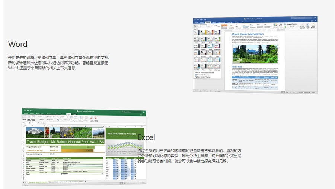Click the gold total cost bar in Excel
Screen dimensions: 335x189
point(77,150)
